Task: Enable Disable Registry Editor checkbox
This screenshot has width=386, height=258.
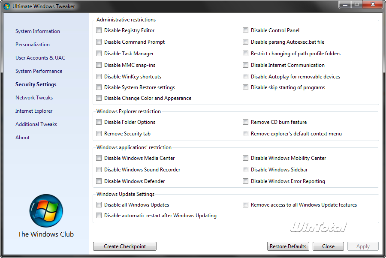Action: [99, 30]
